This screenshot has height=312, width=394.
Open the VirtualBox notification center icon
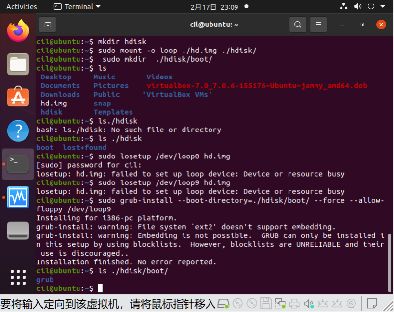pyautogui.click(x=371, y=303)
